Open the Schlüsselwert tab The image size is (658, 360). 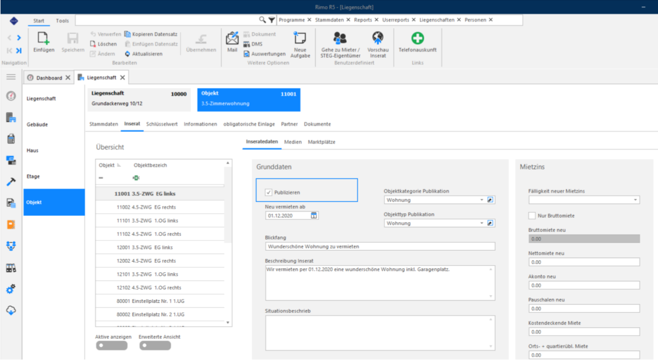pos(162,124)
